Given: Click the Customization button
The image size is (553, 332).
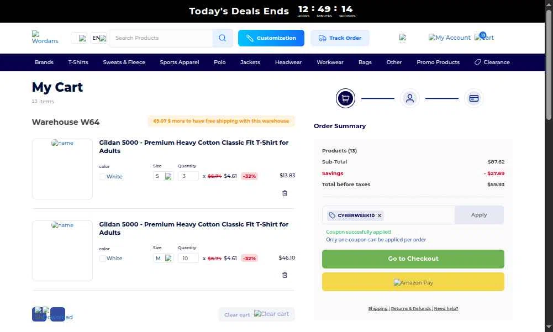Looking at the screenshot, I should 271,38.
